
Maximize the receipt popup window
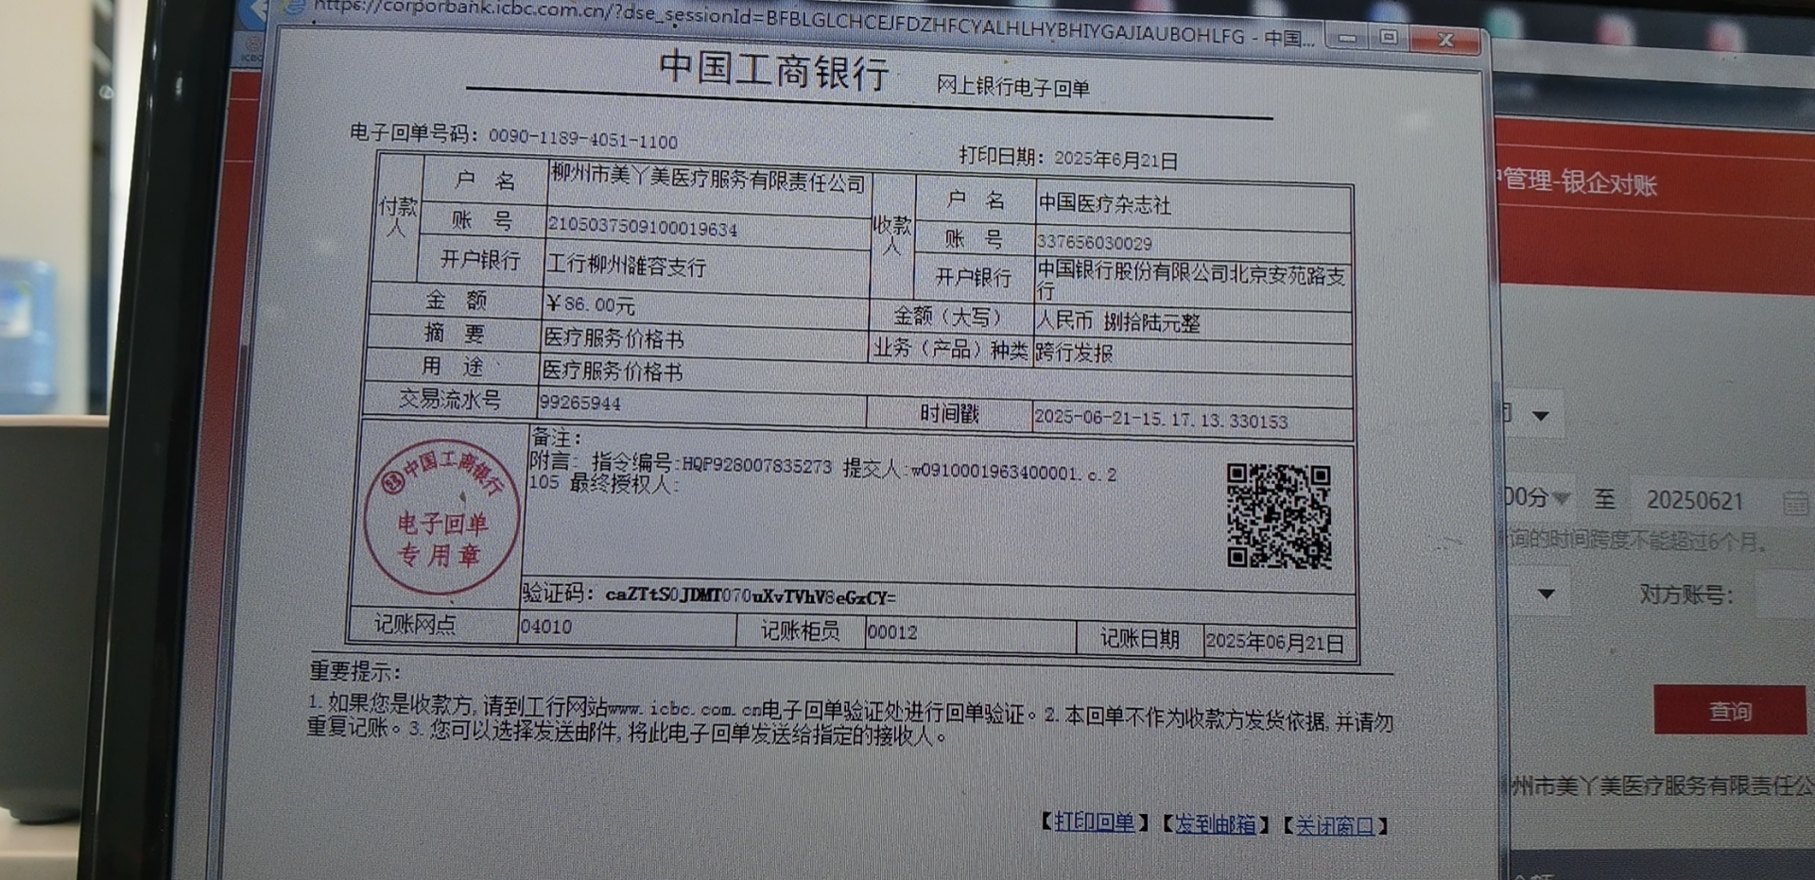click(1388, 37)
